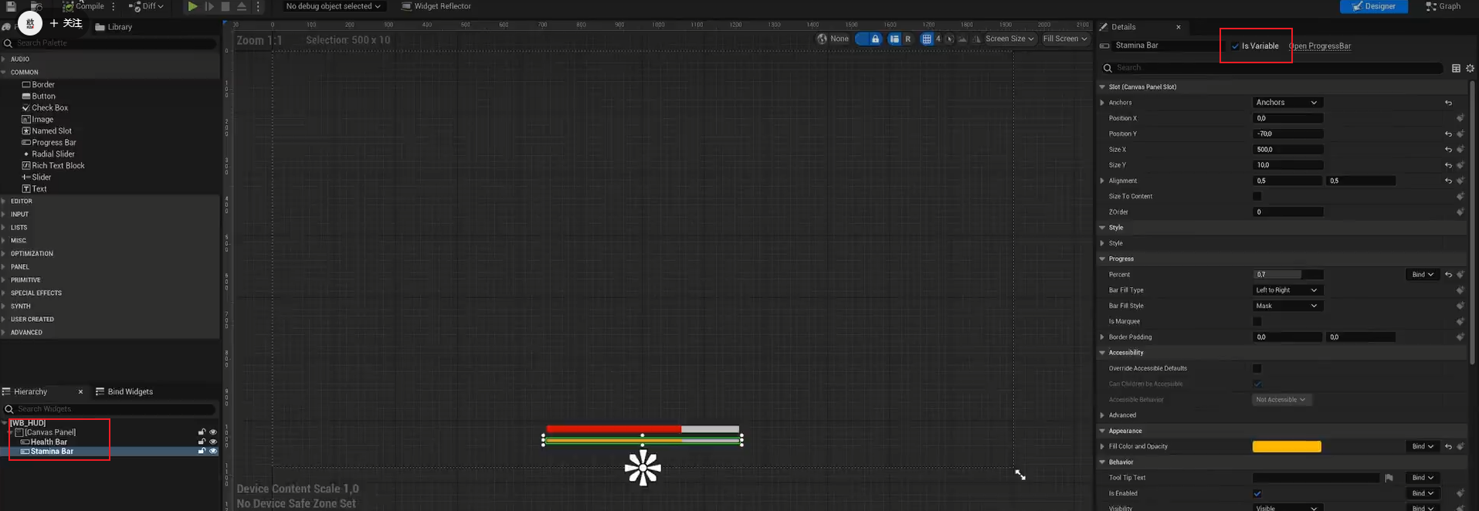Toggle visibility eye for Canvas Panel
Screen dimensions: 1479x511
213,432
